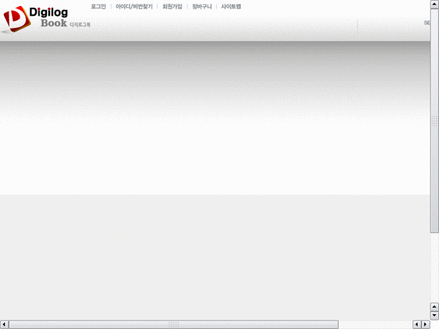This screenshot has height=329, width=439.
Task: Click the horizontal scrollbar thumb
Action: 173,324
